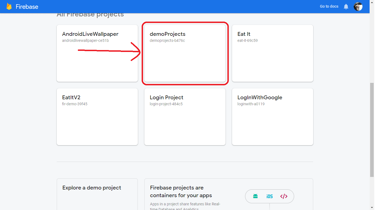This screenshot has width=377, height=210.
Task: Open the Explore a demo project card
Action: point(97,194)
